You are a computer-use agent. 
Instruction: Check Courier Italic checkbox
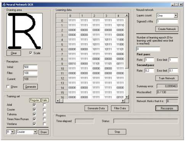[x=44, y=110]
